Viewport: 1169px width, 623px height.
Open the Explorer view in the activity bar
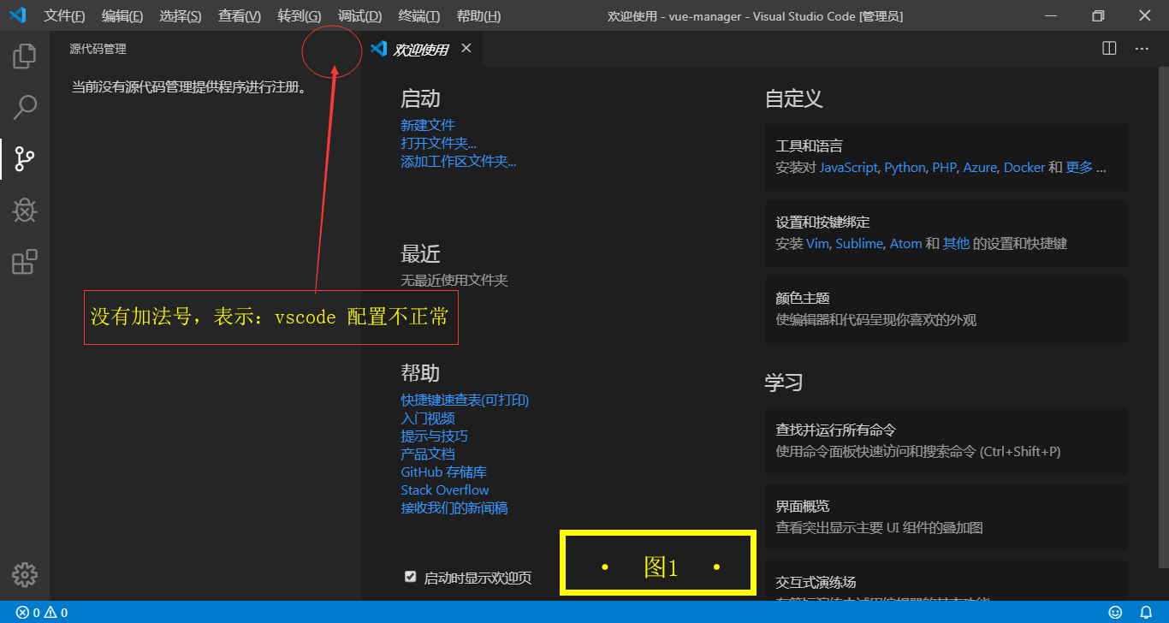(x=24, y=56)
